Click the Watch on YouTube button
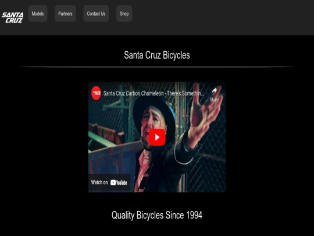314x236 pixels. click(x=109, y=182)
